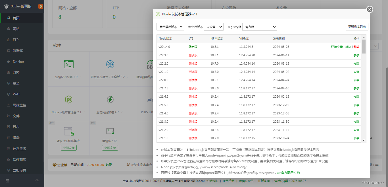Click 模块 for v20.14.0
The image size is (388, 187).
(x=348, y=47)
